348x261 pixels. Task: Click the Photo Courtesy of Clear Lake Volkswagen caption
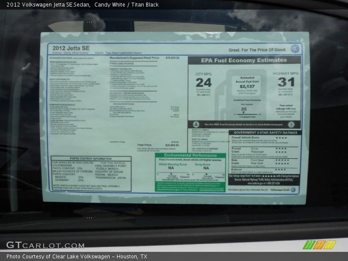click(77, 257)
